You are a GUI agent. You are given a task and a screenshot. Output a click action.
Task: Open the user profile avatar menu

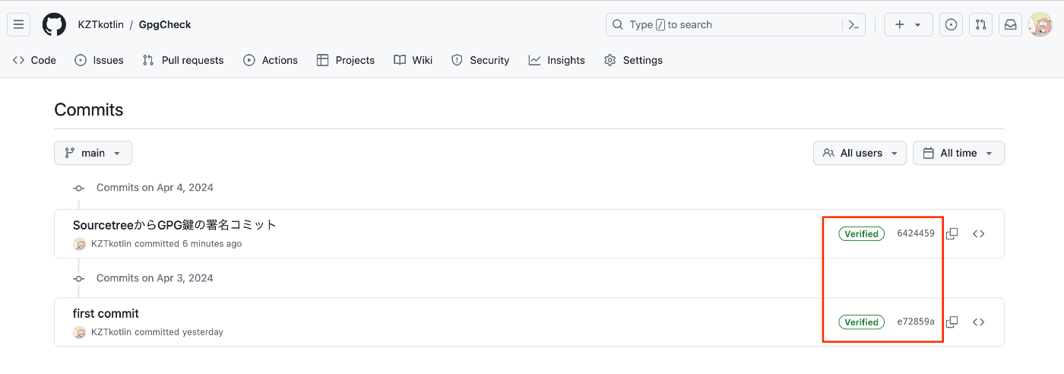pos(1040,24)
